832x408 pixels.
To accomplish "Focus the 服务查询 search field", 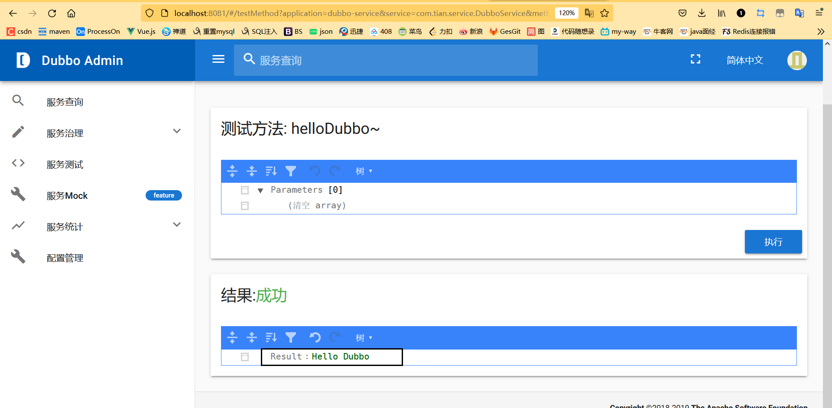I will [386, 60].
